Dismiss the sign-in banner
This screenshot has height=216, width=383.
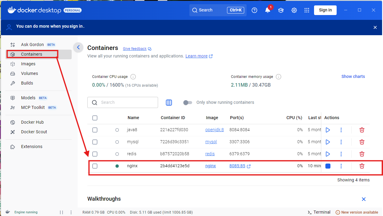375,27
